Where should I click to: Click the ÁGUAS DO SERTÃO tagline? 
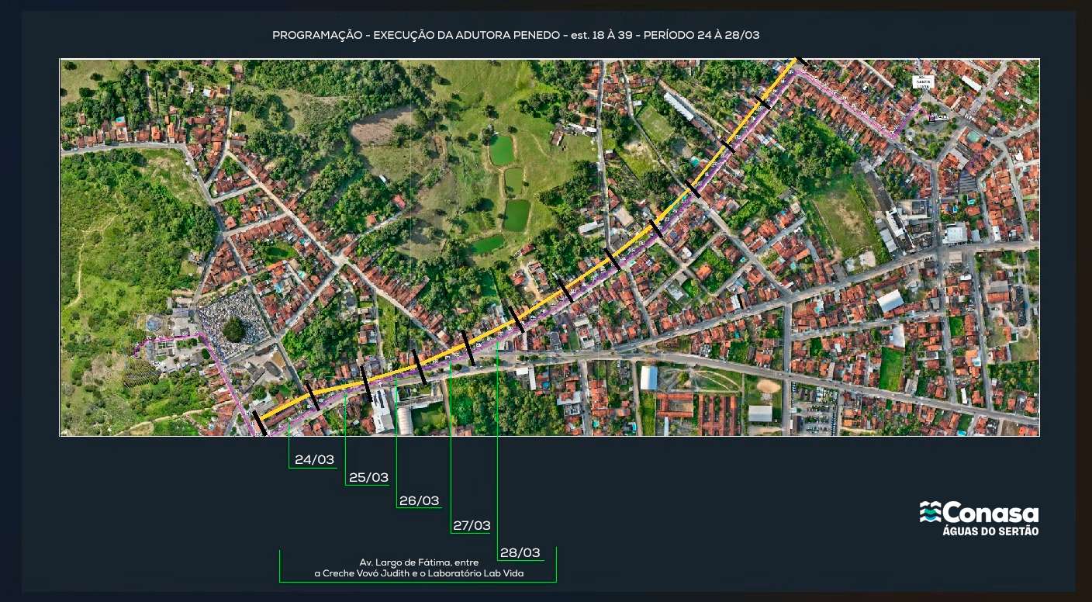[990, 531]
